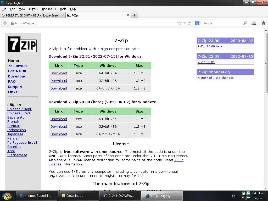Click the flag icon in the system tray
The width and height of the screenshot is (268, 201).
point(248,198)
